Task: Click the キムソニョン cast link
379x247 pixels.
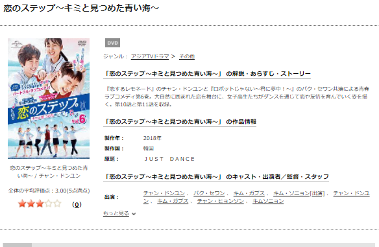Action: pos(268,201)
